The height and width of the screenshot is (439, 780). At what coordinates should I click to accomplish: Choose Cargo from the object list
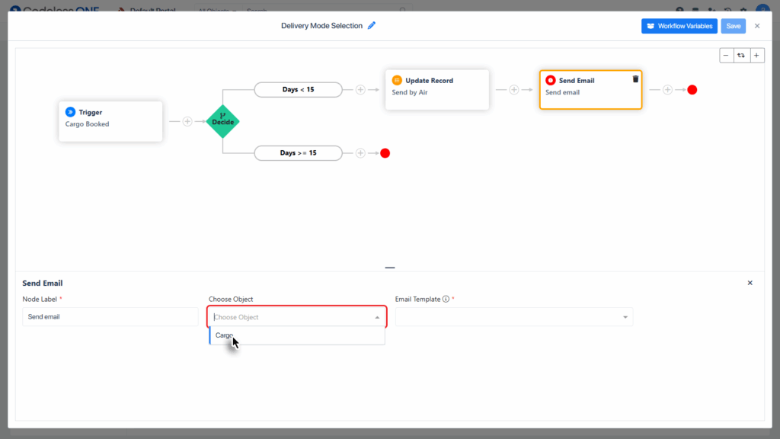pyautogui.click(x=225, y=335)
